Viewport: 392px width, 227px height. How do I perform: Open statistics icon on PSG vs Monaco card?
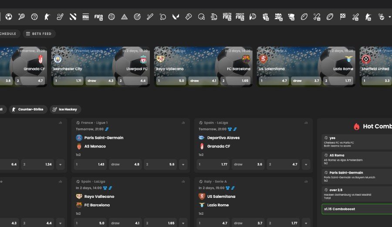coord(183,123)
